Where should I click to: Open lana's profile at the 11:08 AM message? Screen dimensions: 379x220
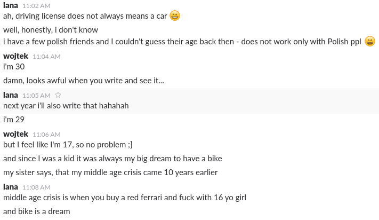pos(11,187)
